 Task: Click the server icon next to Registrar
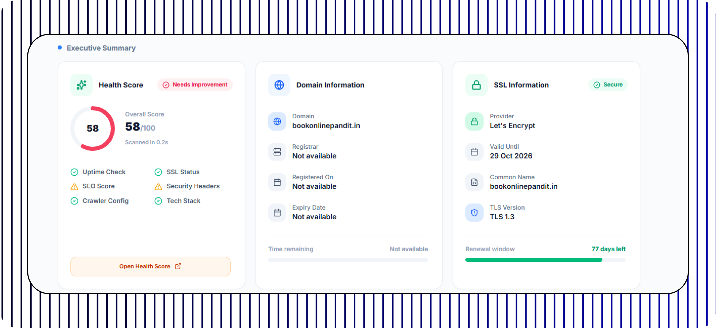[x=277, y=152]
